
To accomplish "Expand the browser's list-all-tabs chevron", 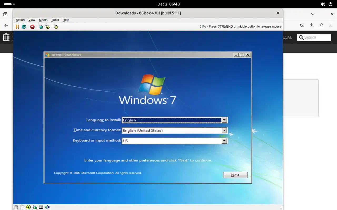I will (313, 14).
